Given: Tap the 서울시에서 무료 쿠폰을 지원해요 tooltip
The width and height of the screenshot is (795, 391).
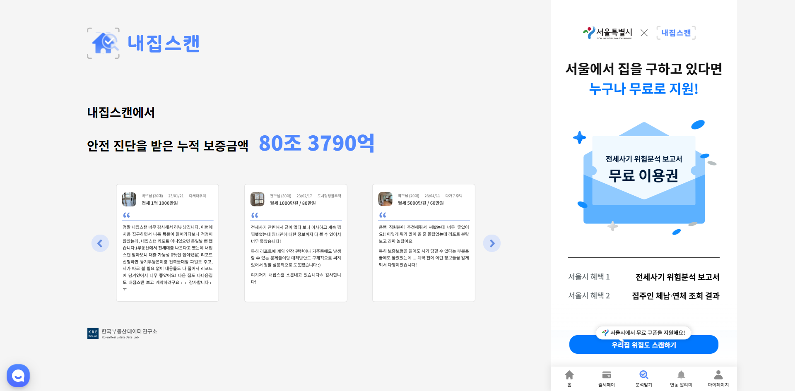Looking at the screenshot, I should point(643,333).
